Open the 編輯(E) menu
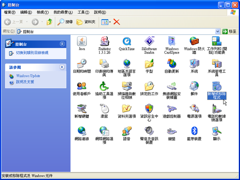Viewport: 240px width, 180px height. [x=26, y=12]
